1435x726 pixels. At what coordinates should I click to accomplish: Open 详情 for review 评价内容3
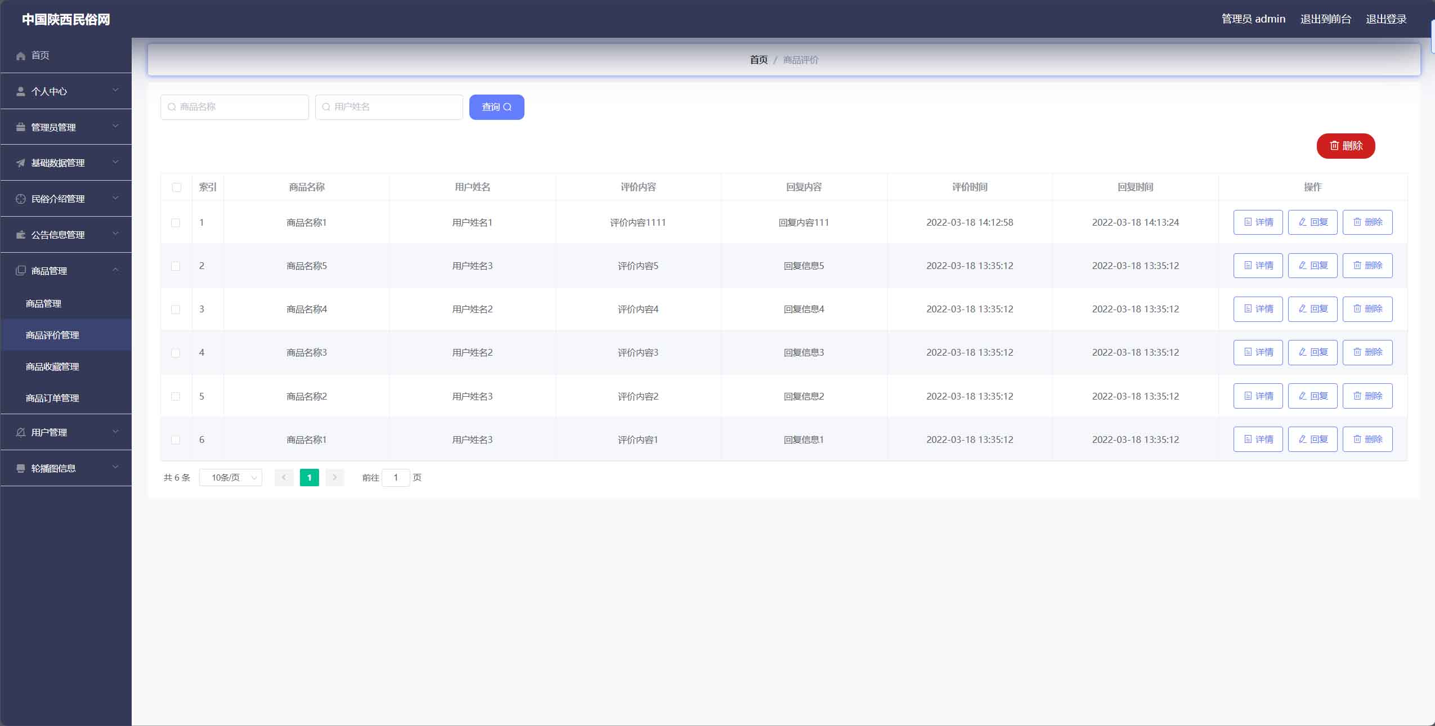(x=1258, y=352)
